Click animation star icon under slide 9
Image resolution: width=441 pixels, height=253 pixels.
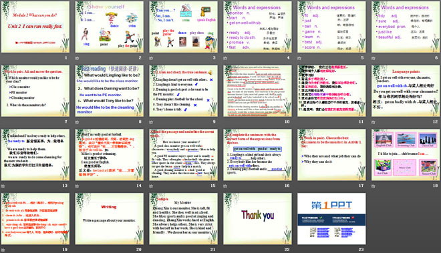(151, 122)
